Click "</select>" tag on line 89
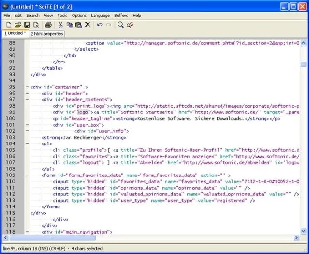Screen dimensions: 309x254 (x=87, y=49)
